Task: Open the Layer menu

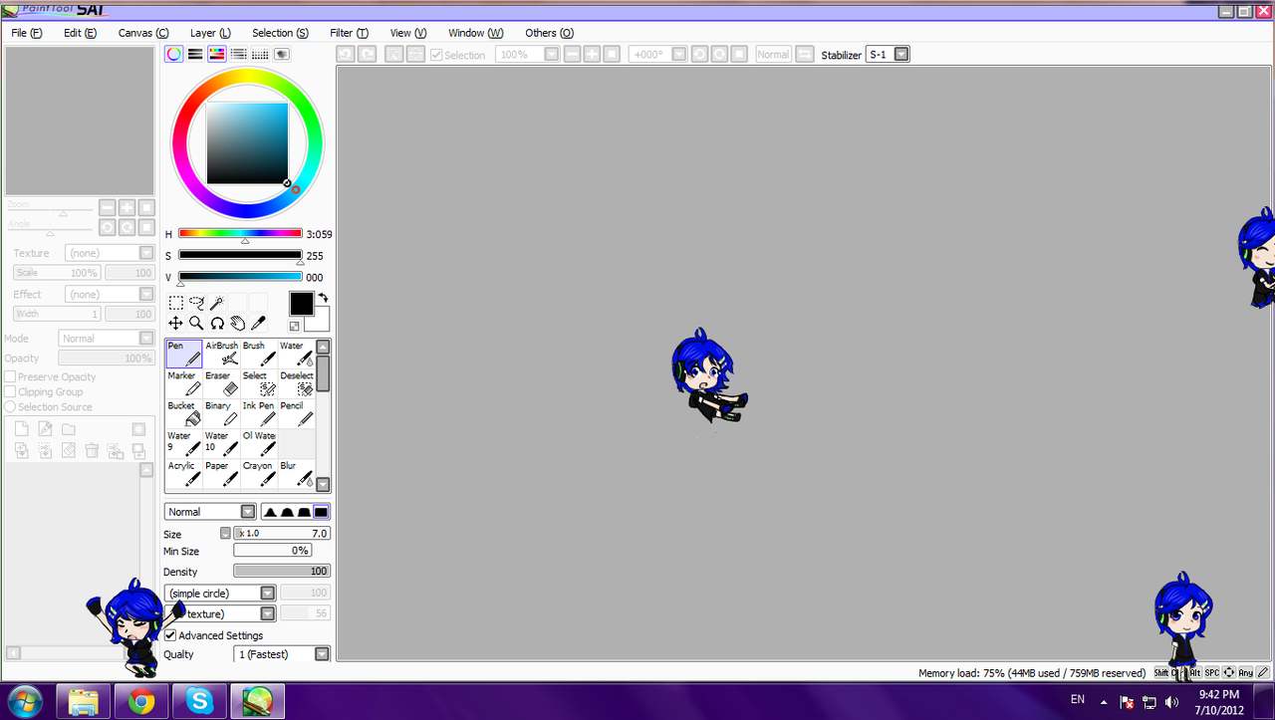Action: (210, 33)
